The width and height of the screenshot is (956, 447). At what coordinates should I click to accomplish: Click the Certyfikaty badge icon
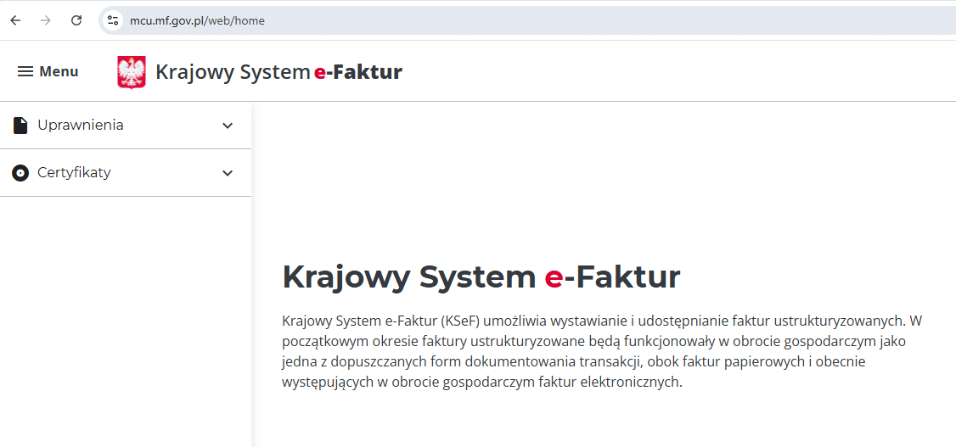[20, 173]
